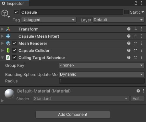This screenshot has width=146, height=122.
Task: Collapse the Culling Target Behaviour foldout
Action: [x=2, y=58]
